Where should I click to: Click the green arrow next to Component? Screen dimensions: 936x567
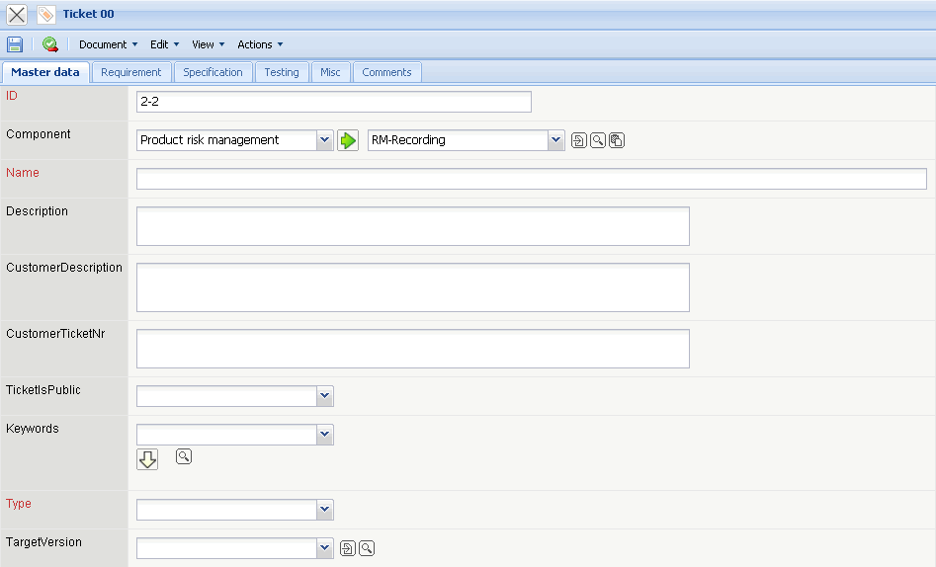tap(348, 140)
